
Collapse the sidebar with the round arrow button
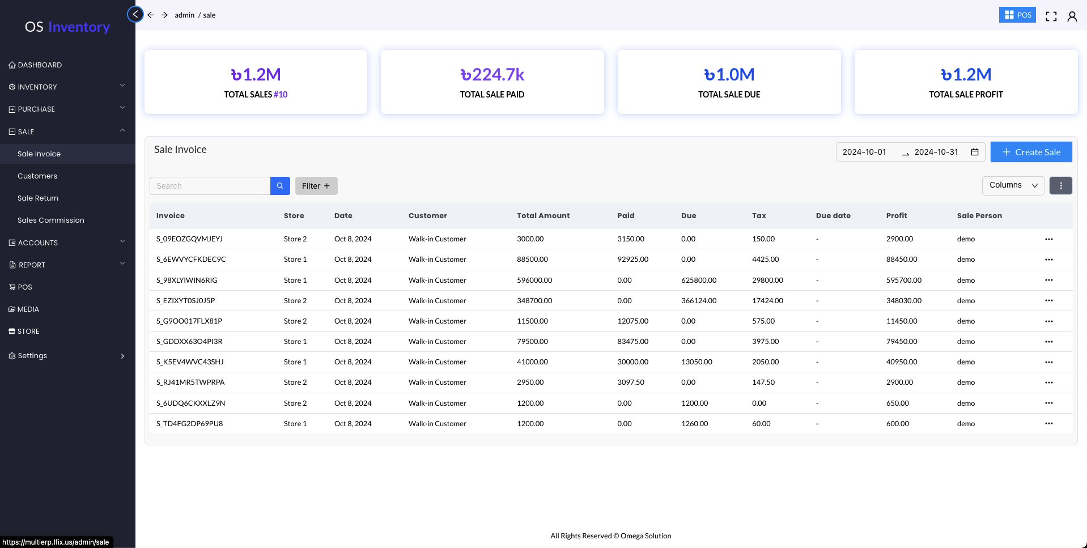(135, 14)
